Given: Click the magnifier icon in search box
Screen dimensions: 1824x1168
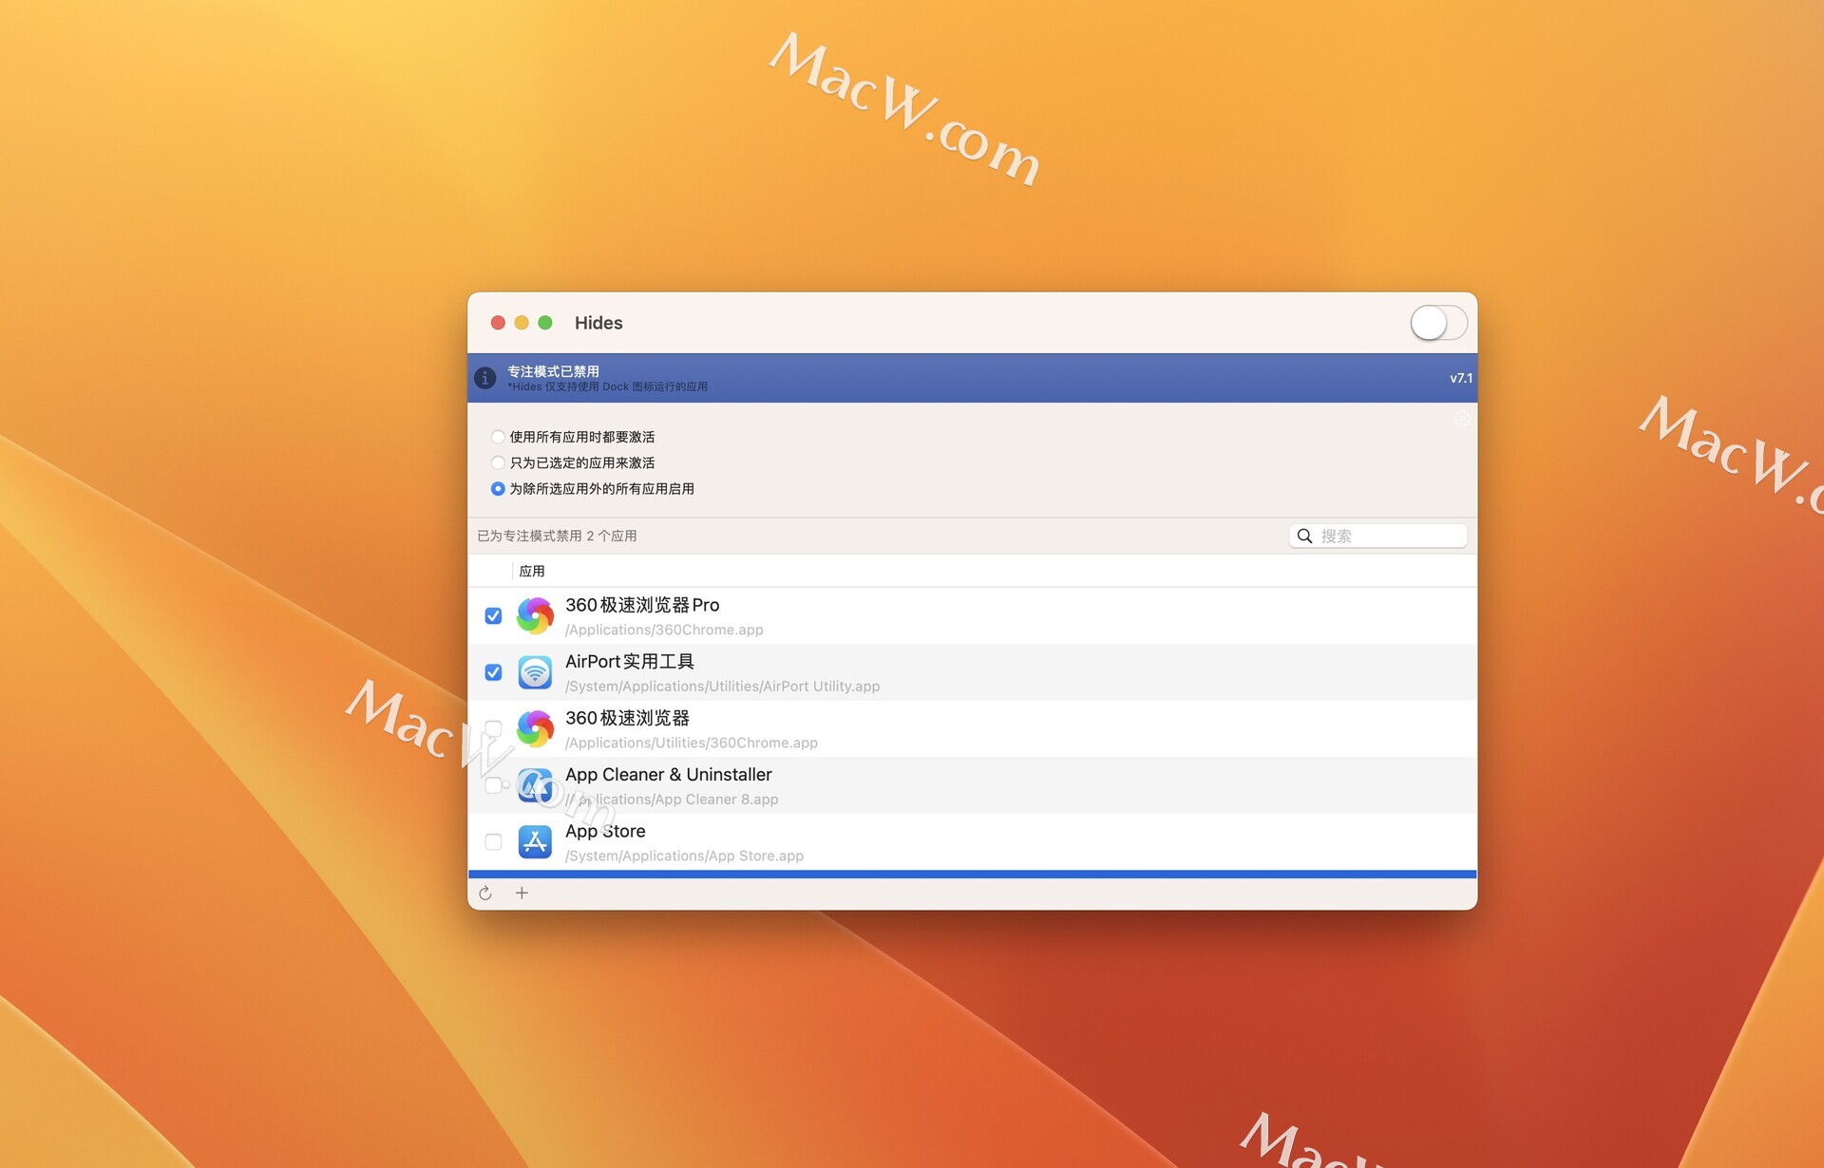Looking at the screenshot, I should point(1305,536).
